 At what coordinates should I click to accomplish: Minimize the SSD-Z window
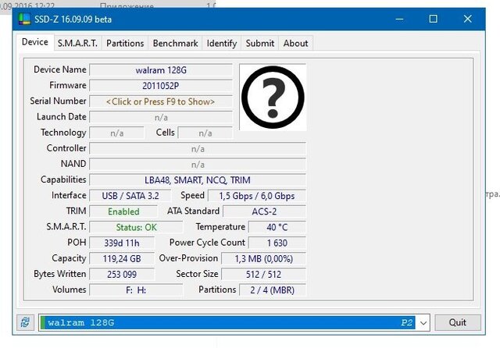coord(399,19)
